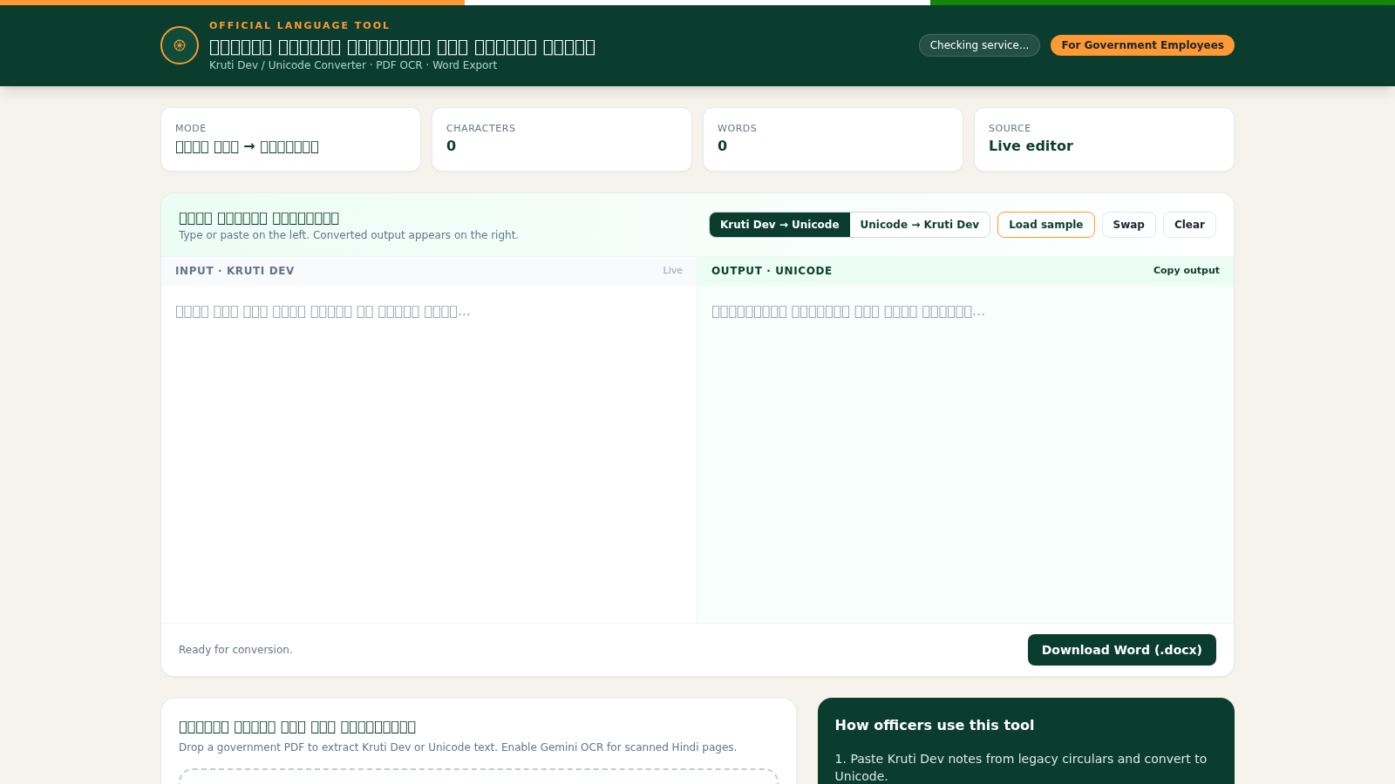This screenshot has width=1395, height=784.
Task: Select the Characters count card
Action: coord(561,139)
